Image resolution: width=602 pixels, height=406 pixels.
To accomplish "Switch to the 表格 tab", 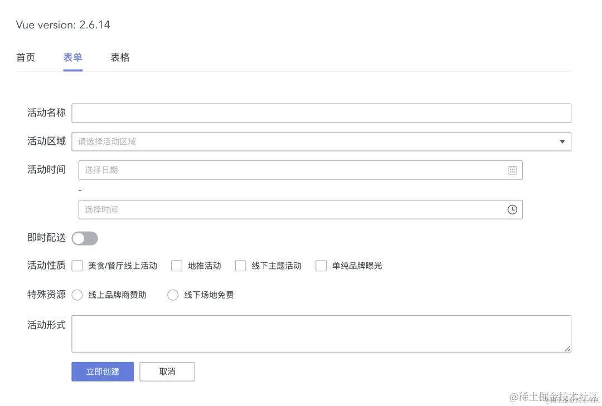I will pyautogui.click(x=120, y=57).
